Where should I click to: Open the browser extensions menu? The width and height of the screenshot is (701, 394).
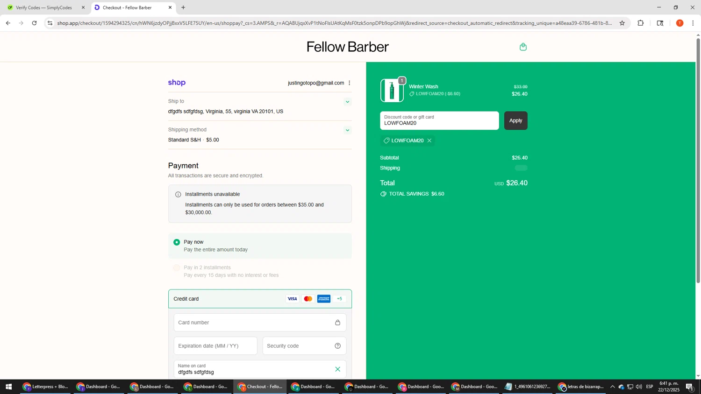coord(641,23)
